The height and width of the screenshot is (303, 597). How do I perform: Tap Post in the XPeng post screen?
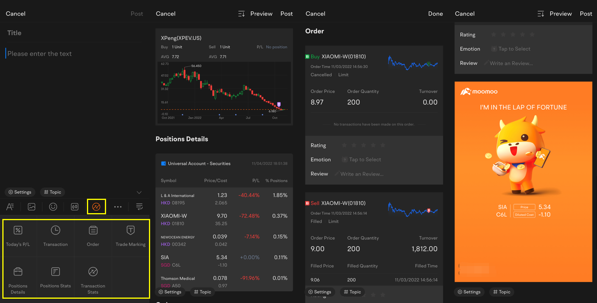[287, 14]
